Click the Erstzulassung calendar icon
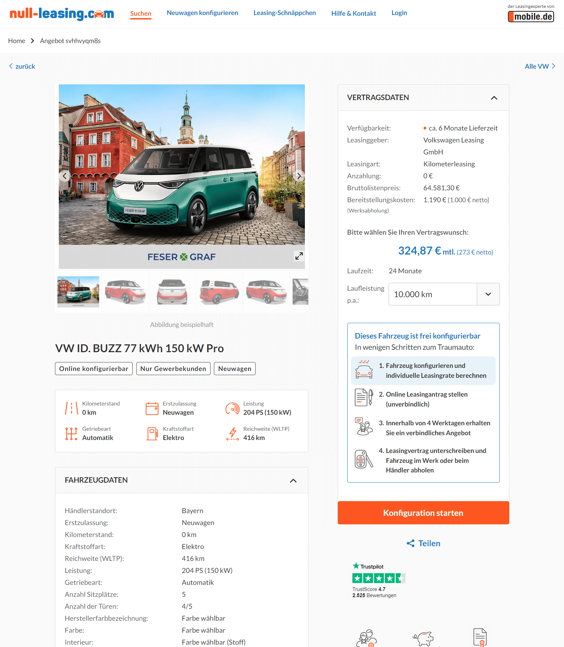 tap(152, 408)
